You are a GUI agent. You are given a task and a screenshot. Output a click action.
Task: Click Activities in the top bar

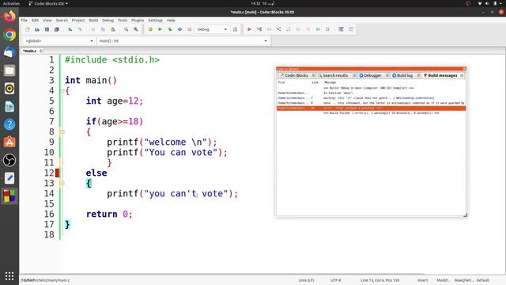11,3
